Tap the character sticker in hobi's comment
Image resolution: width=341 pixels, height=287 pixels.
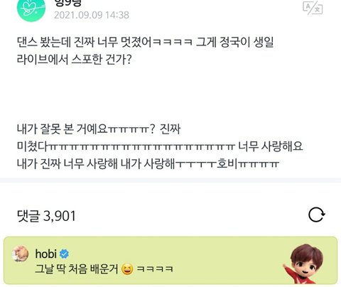305,264
